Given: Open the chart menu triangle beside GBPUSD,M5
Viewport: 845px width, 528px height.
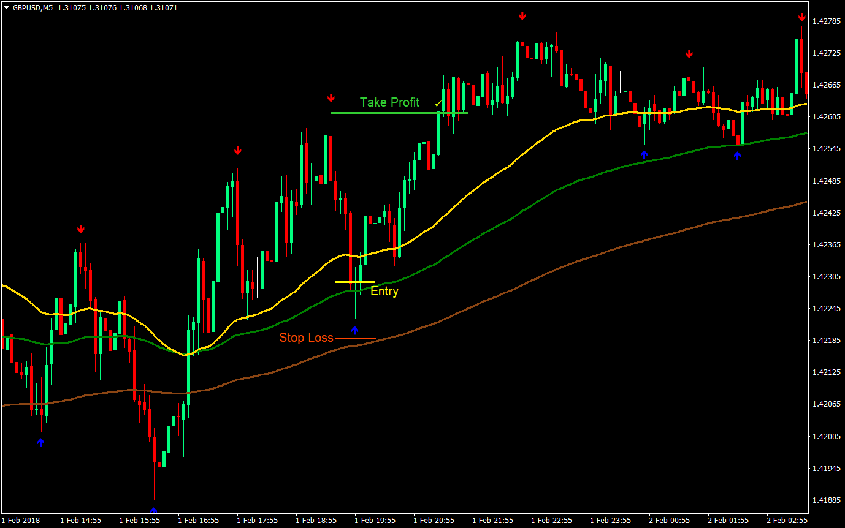Looking at the screenshot, I should coord(7,9).
